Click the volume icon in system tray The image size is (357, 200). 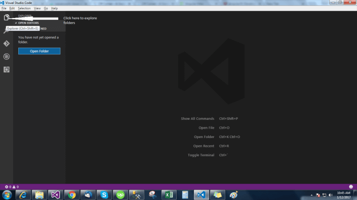pyautogui.click(x=331, y=195)
